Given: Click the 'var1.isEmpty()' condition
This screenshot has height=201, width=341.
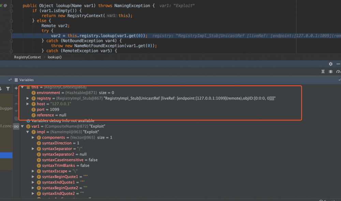Looking at the screenshot, I should coord(58,11).
